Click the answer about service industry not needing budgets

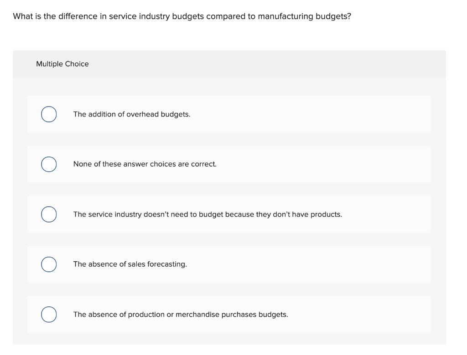click(208, 214)
